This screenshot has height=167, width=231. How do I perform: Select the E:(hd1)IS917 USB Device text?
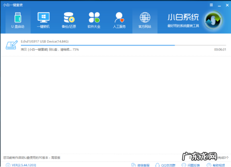45,42
